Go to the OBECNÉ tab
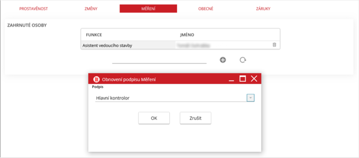 click(205, 9)
